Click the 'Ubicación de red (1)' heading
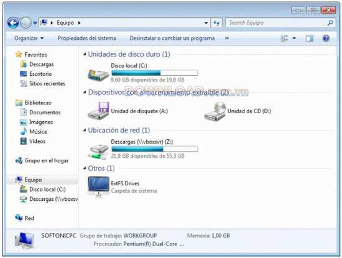 tap(119, 130)
